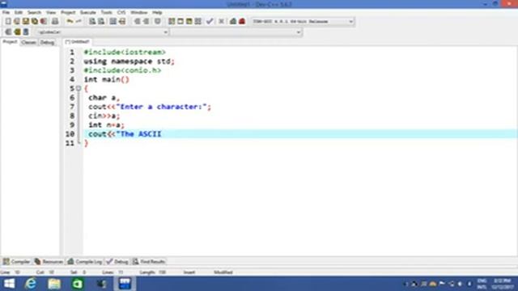Screen dimensions: 518x291
Task: Click the Compile toolbar icon
Action: click(x=172, y=22)
